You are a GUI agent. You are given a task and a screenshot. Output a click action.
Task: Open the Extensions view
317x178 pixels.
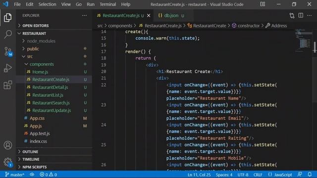[x=8, y=85]
